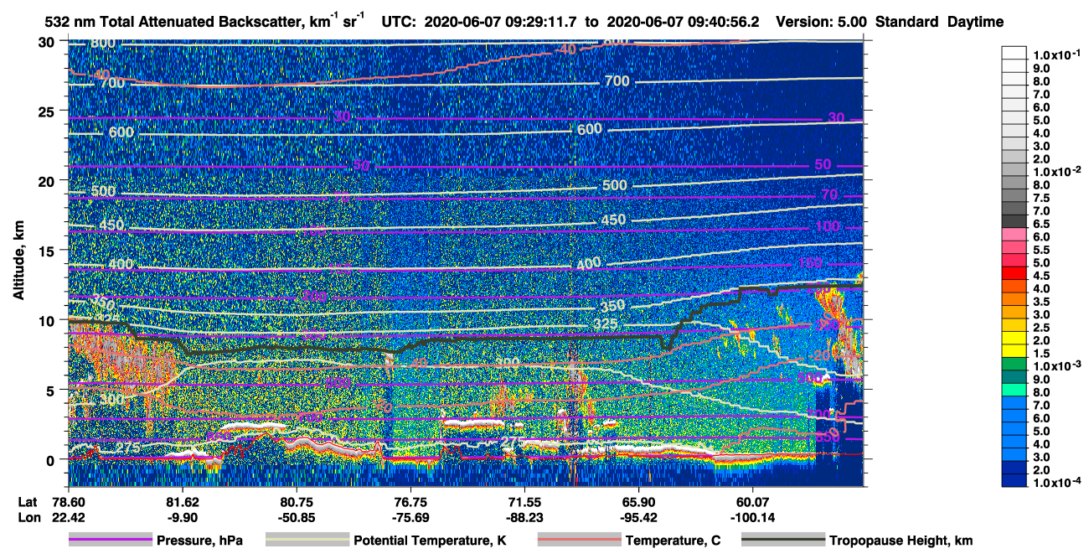Click the altitude axis tick '25'
The image size is (1089, 559).
click(x=47, y=111)
